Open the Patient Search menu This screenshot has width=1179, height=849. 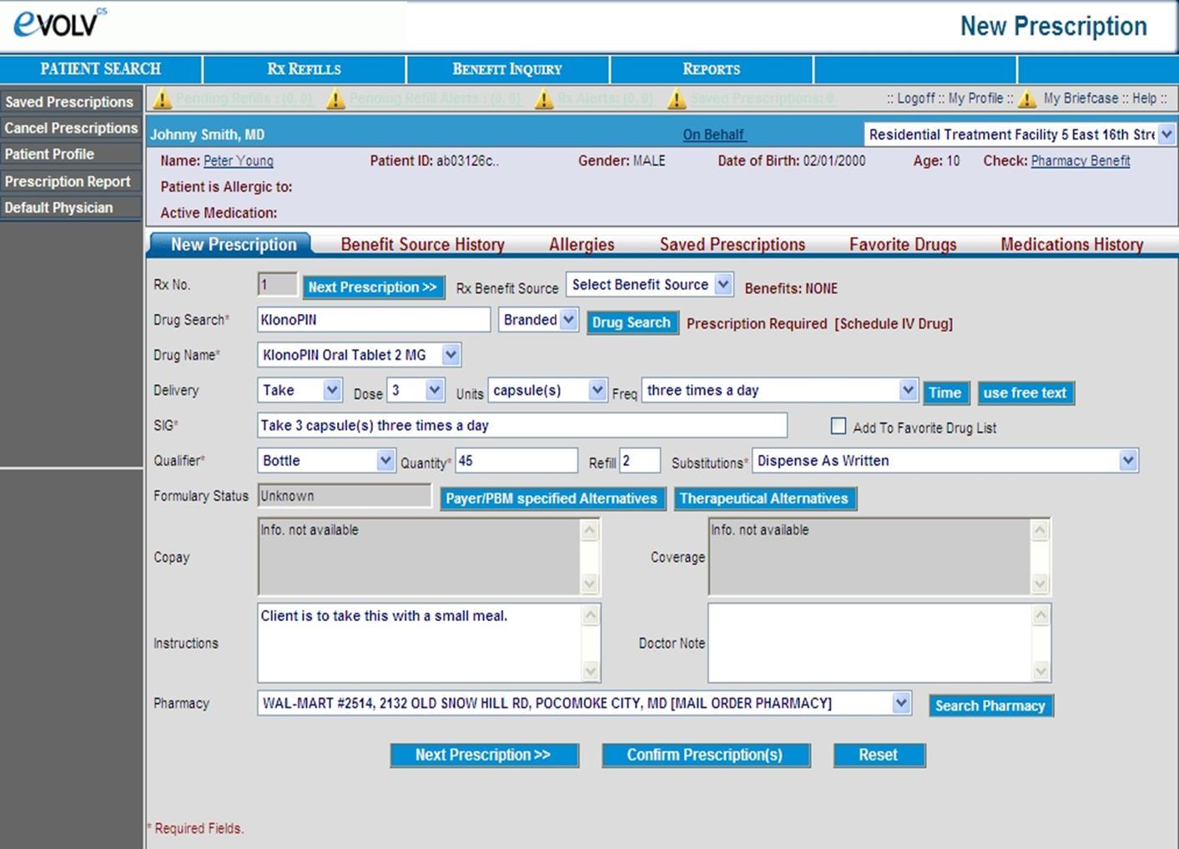point(100,69)
